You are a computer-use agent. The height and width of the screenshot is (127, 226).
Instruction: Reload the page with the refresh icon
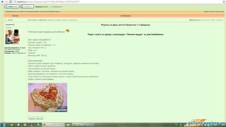[x=10, y=2]
